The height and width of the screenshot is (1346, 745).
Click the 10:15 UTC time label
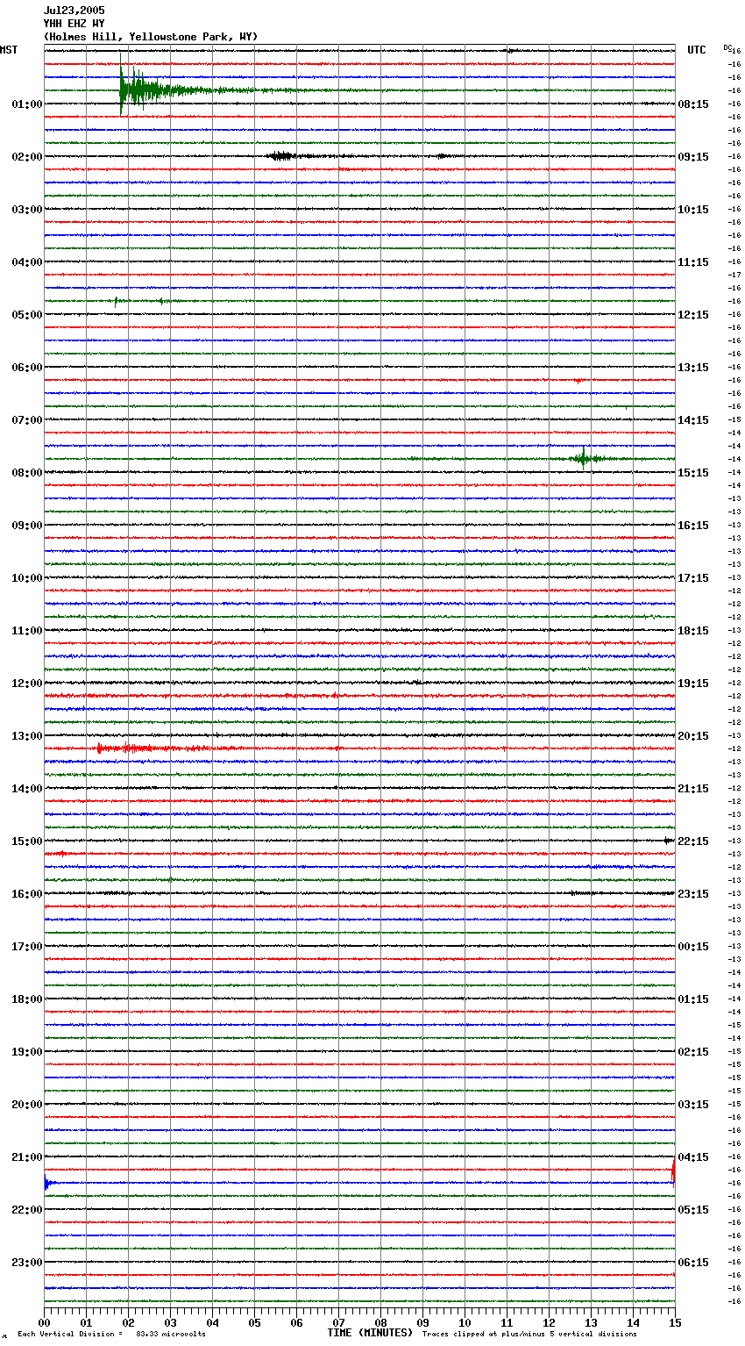[x=693, y=210]
